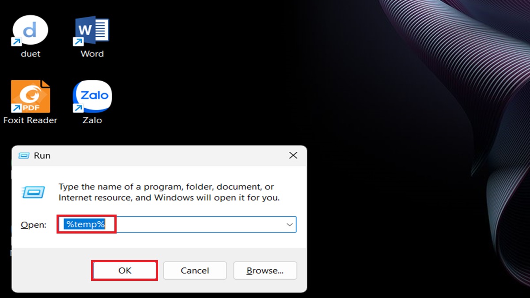Viewport: 530px width, 298px height.
Task: Select the duet desktop shortcut icon
Action: point(30,31)
